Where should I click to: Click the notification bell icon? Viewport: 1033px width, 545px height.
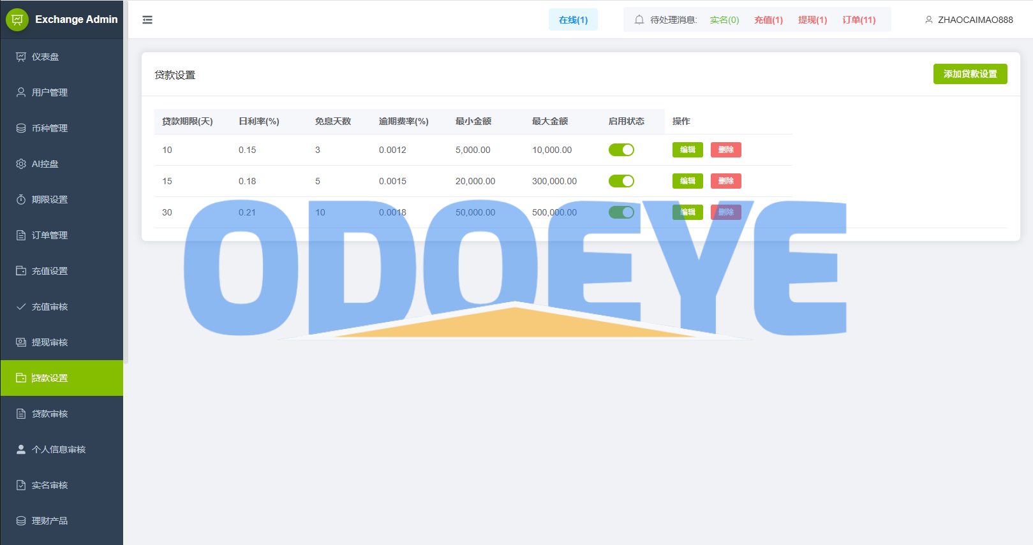click(x=639, y=20)
